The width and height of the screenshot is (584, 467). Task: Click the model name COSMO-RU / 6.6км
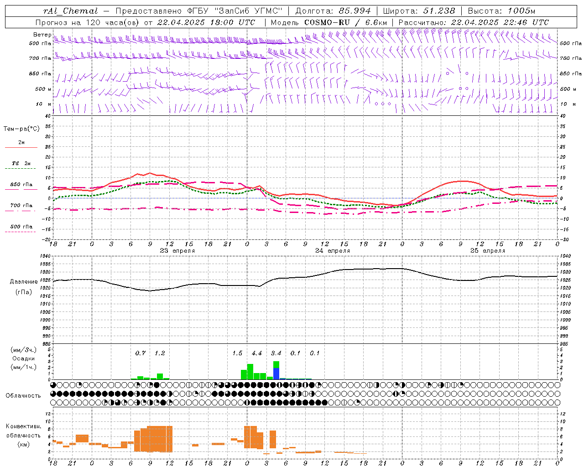(x=345, y=22)
